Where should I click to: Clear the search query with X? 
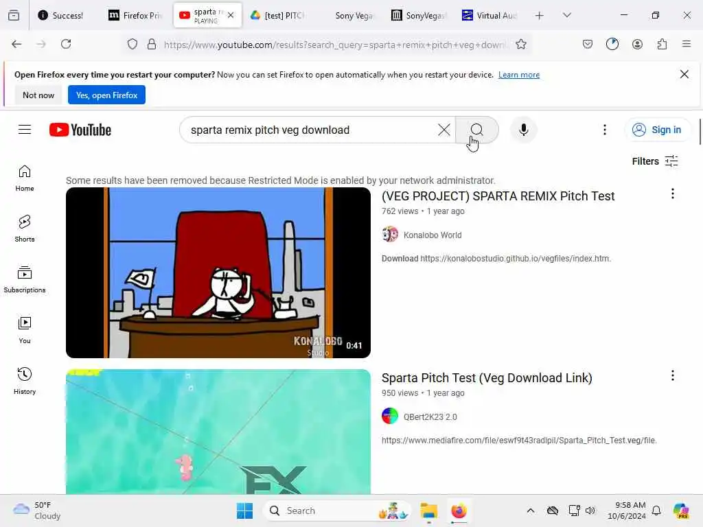[444, 130]
